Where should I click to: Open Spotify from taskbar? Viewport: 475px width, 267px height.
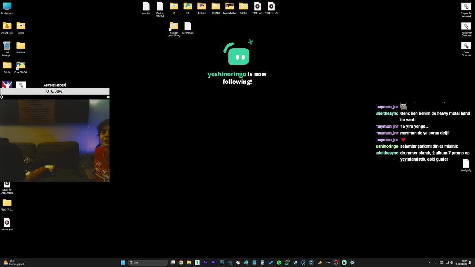click(279, 263)
